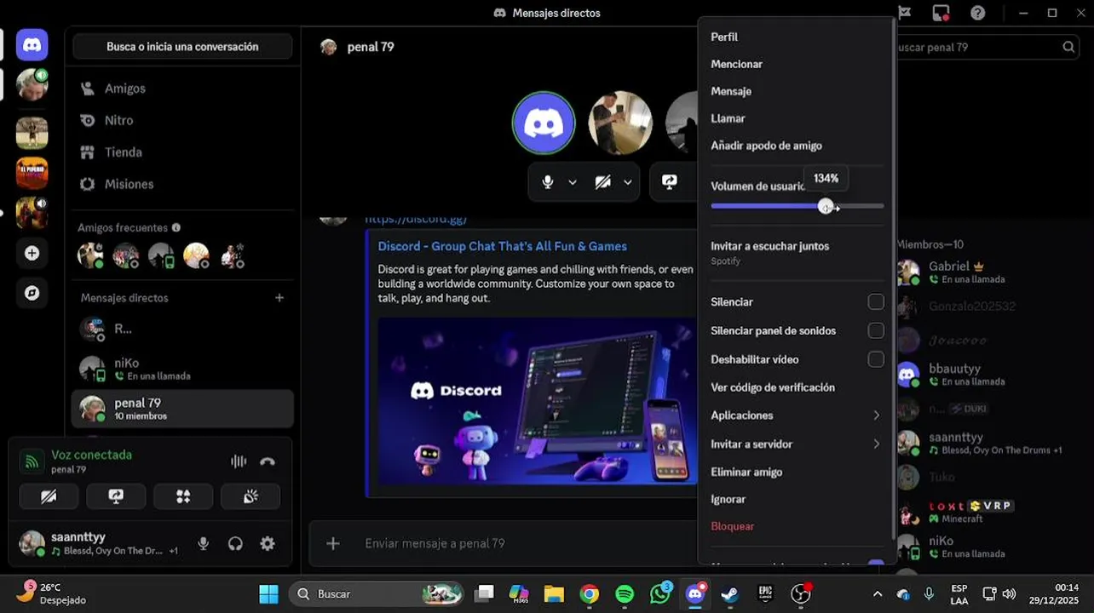This screenshot has width=1094, height=613.
Task: Open the discord.gg invite link
Action: point(416,219)
